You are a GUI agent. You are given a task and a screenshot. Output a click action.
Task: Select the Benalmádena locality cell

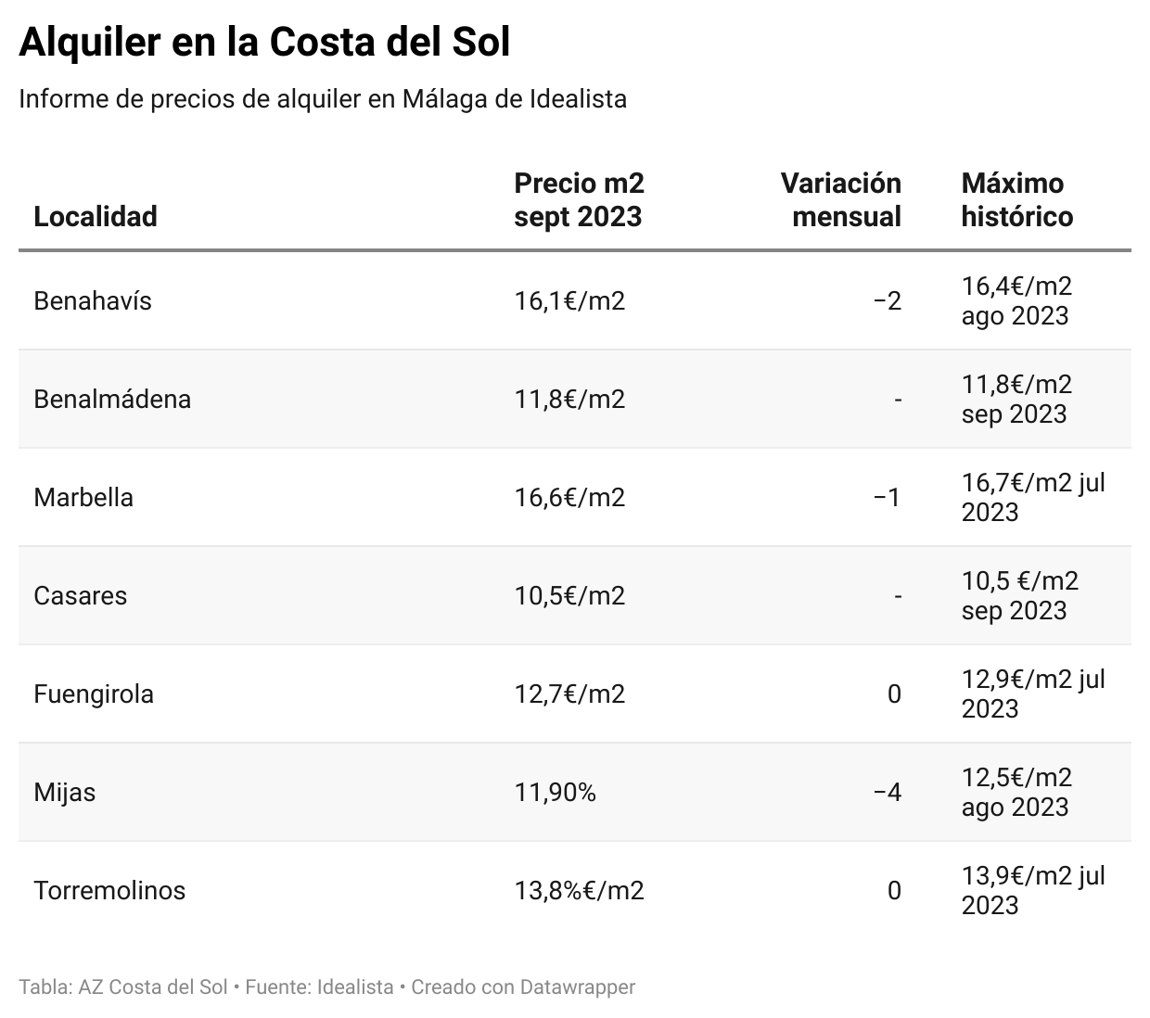[112, 400]
